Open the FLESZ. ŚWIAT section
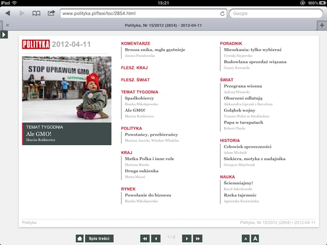 coord(135,80)
